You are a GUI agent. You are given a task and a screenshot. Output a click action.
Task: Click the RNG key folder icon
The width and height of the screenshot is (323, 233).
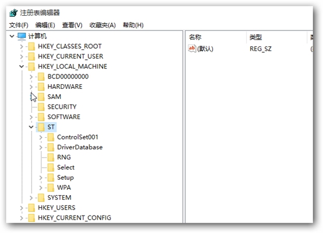tap(51, 157)
